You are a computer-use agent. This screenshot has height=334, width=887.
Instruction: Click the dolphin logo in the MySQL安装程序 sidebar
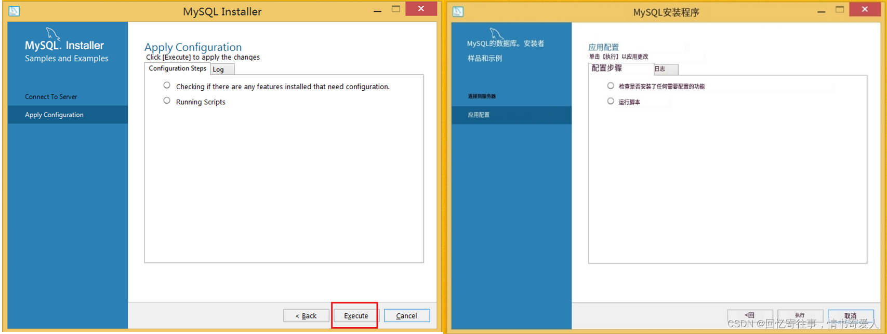point(496,34)
